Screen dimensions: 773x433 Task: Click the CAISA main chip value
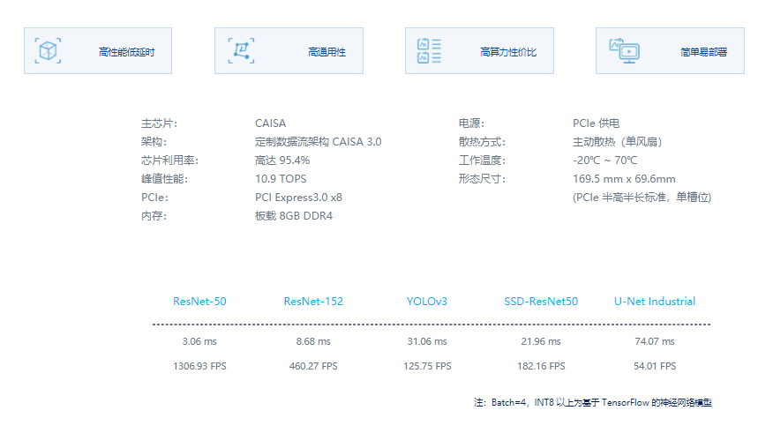pyautogui.click(x=270, y=123)
